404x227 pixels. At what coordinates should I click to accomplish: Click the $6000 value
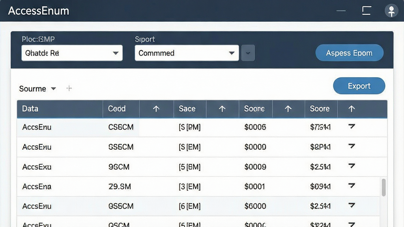(255, 206)
